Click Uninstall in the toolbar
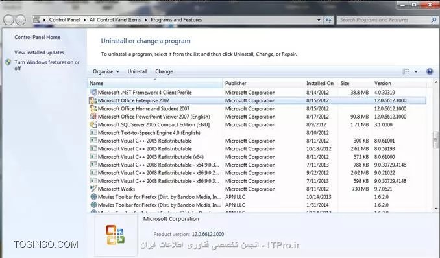Viewport: 440px width, 258px height. (x=137, y=71)
